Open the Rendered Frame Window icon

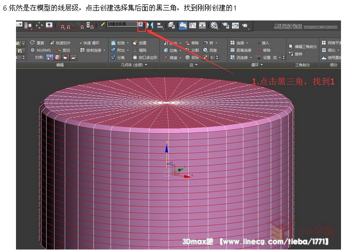tap(235, 25)
